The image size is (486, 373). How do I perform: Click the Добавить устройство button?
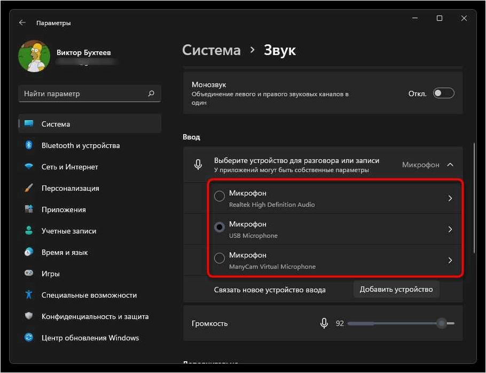396,289
